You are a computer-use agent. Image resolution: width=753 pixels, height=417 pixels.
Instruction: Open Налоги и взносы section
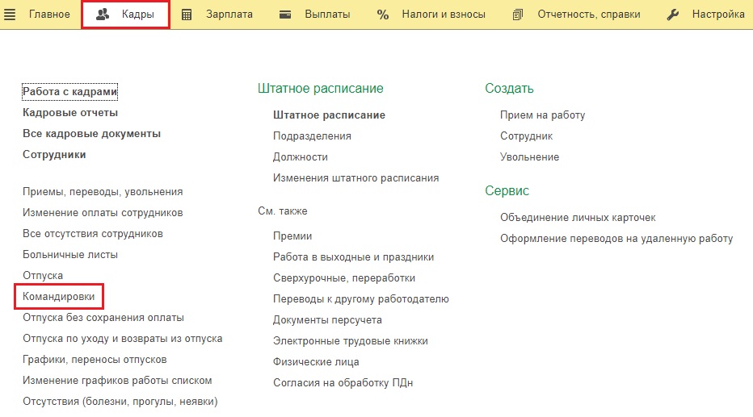444,15
